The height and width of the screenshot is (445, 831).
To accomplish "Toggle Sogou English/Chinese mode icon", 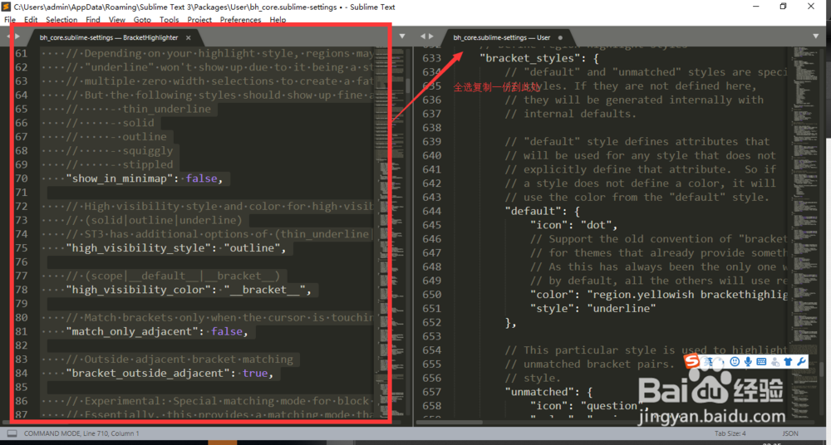I will point(708,362).
